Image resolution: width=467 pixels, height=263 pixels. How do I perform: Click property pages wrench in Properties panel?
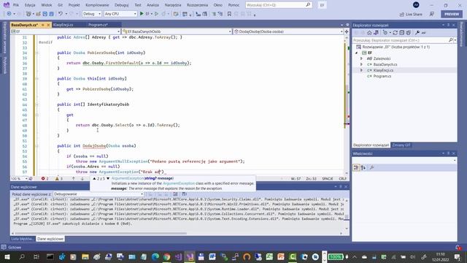pos(371,167)
